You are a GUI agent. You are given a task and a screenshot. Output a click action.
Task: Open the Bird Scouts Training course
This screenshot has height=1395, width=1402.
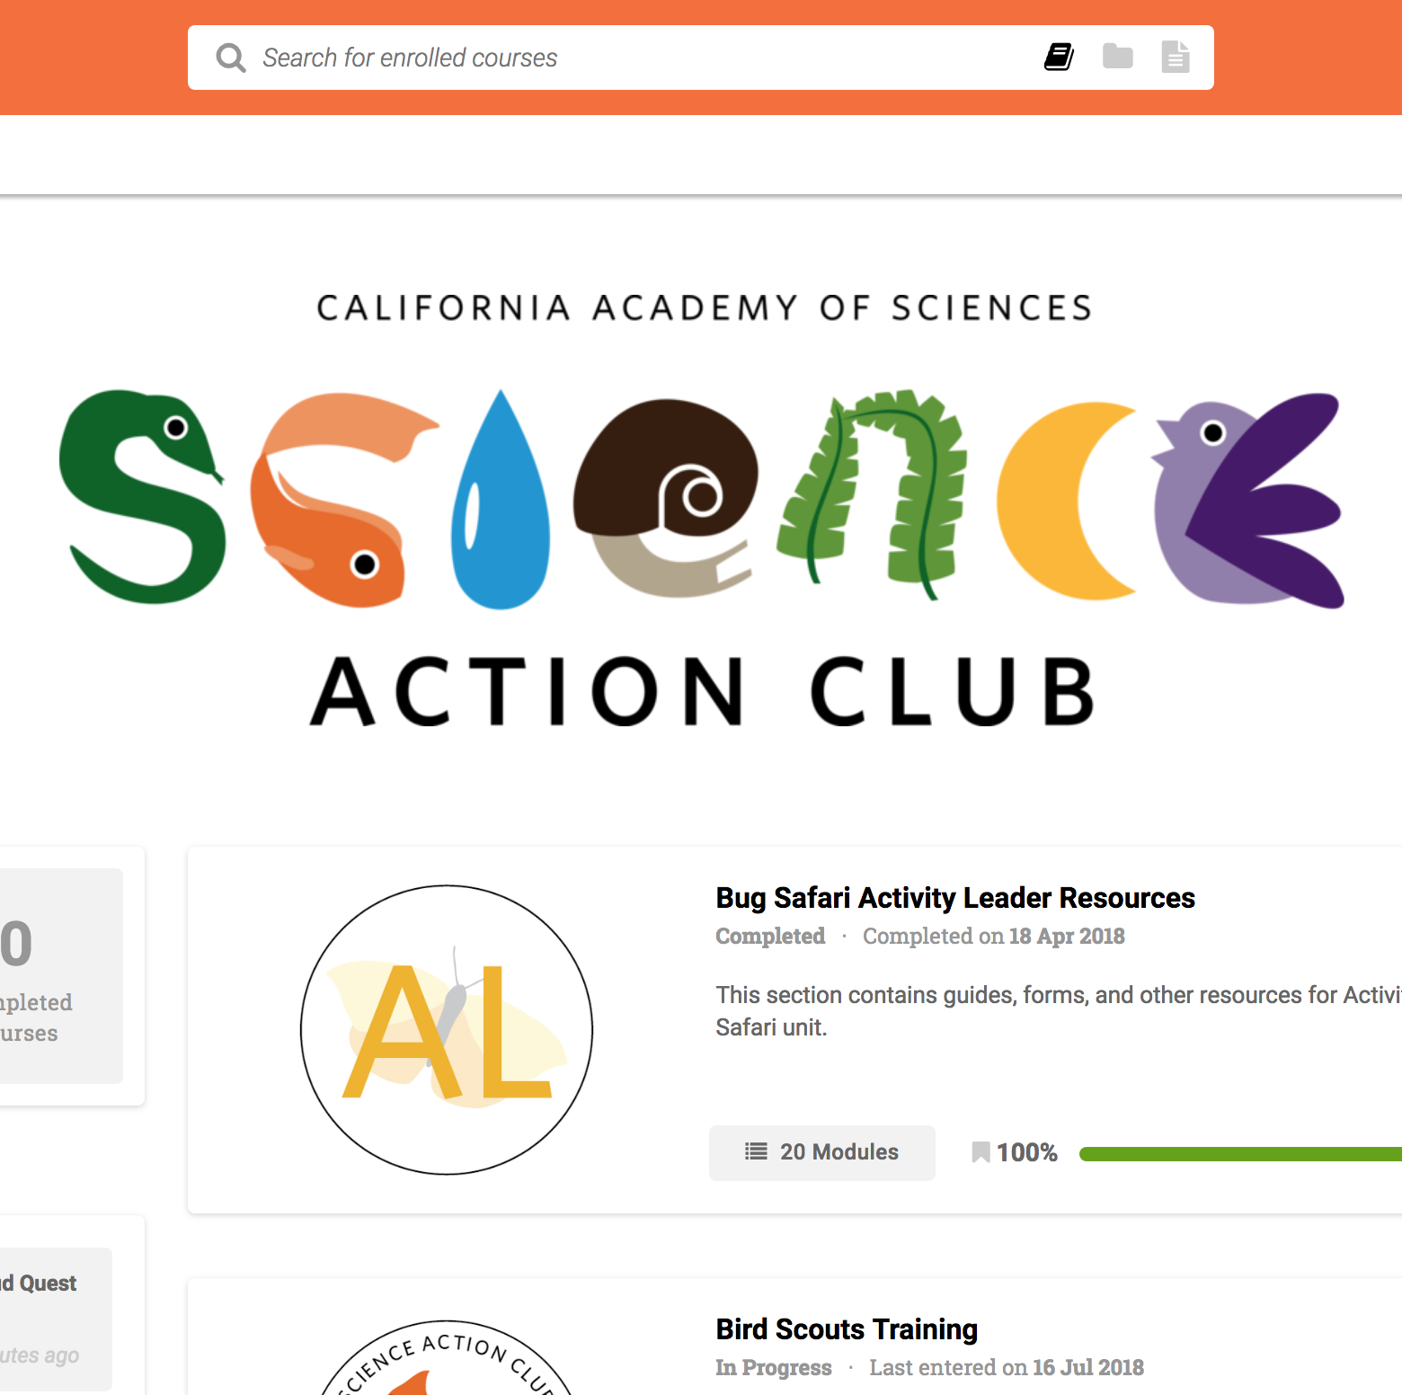tap(846, 1329)
